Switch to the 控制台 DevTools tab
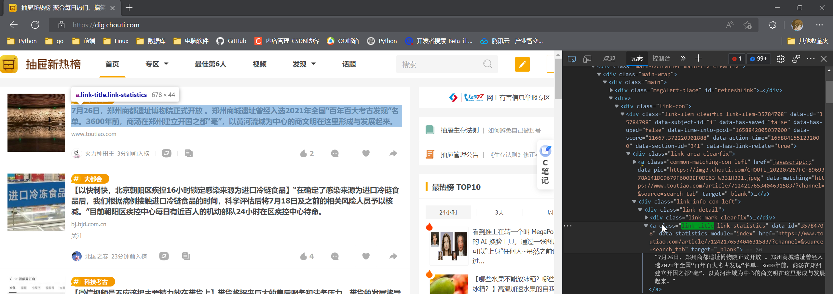Image resolution: width=833 pixels, height=294 pixels. point(661,59)
